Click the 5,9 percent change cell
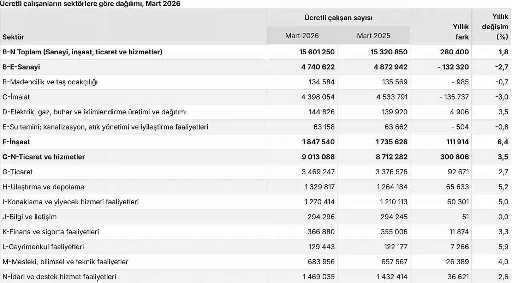 (x=503, y=247)
